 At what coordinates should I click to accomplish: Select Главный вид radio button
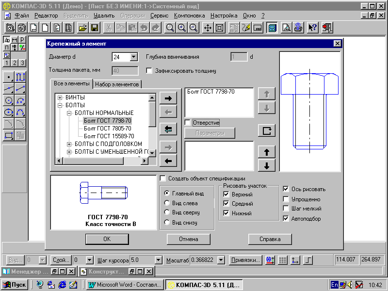tap(167, 193)
